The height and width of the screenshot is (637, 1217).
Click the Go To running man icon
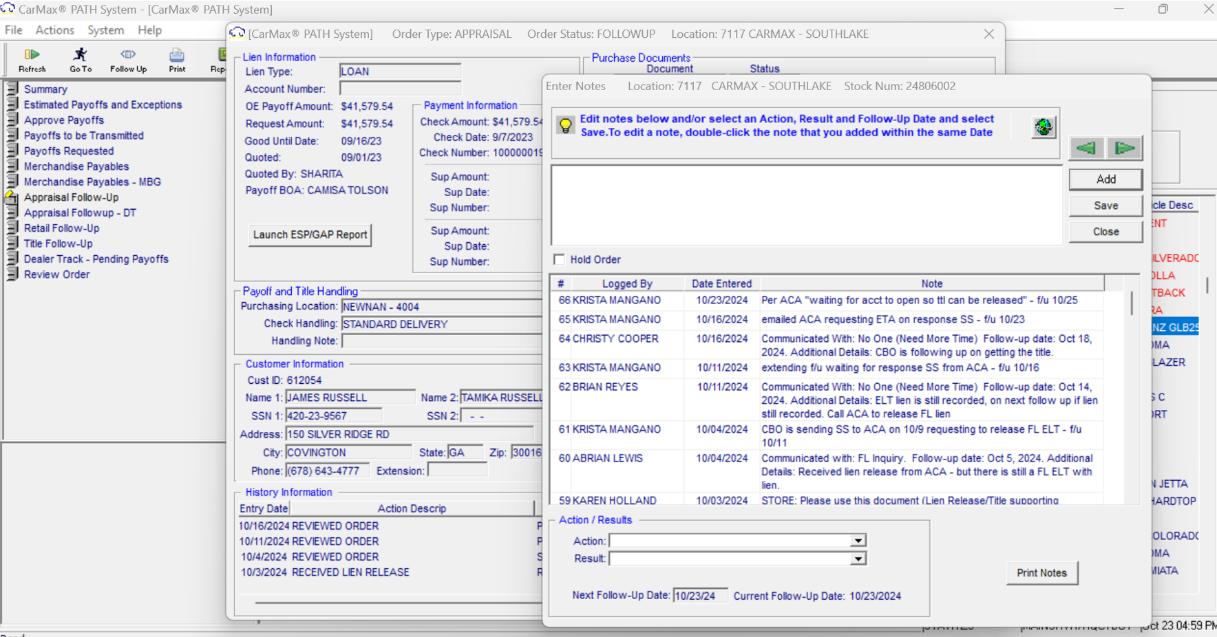81,60
